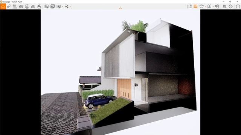The image size is (241, 135).
Task: Click the blue Mini car in viewport
Action: coord(99,100)
